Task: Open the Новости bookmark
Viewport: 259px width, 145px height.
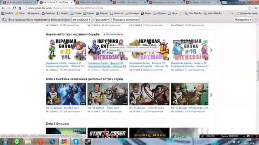Action: [x=117, y=13]
